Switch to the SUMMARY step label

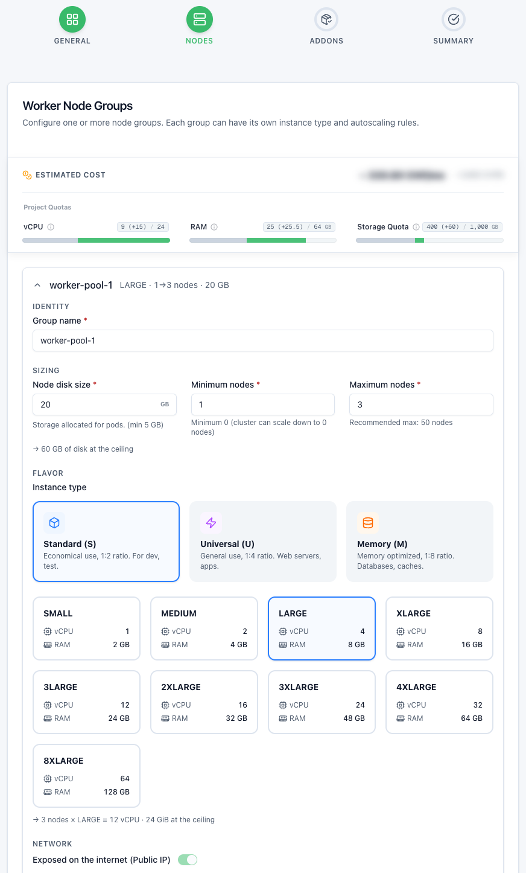click(454, 41)
